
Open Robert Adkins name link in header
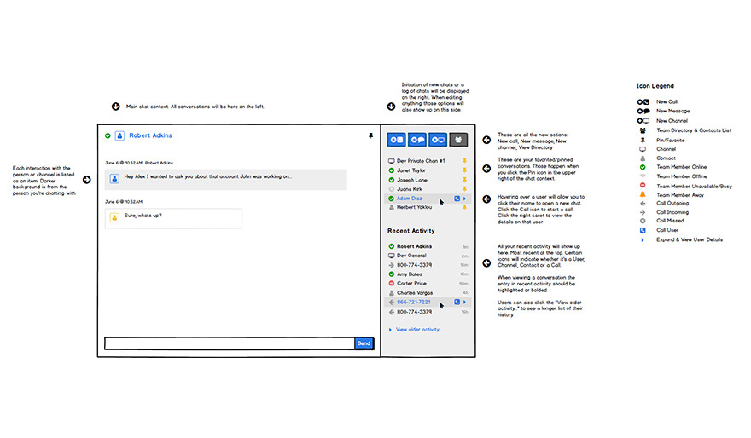coord(150,135)
